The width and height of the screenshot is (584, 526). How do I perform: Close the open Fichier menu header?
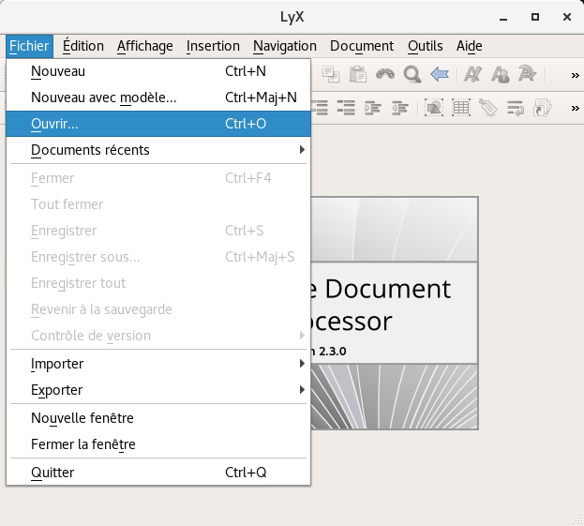(x=29, y=46)
